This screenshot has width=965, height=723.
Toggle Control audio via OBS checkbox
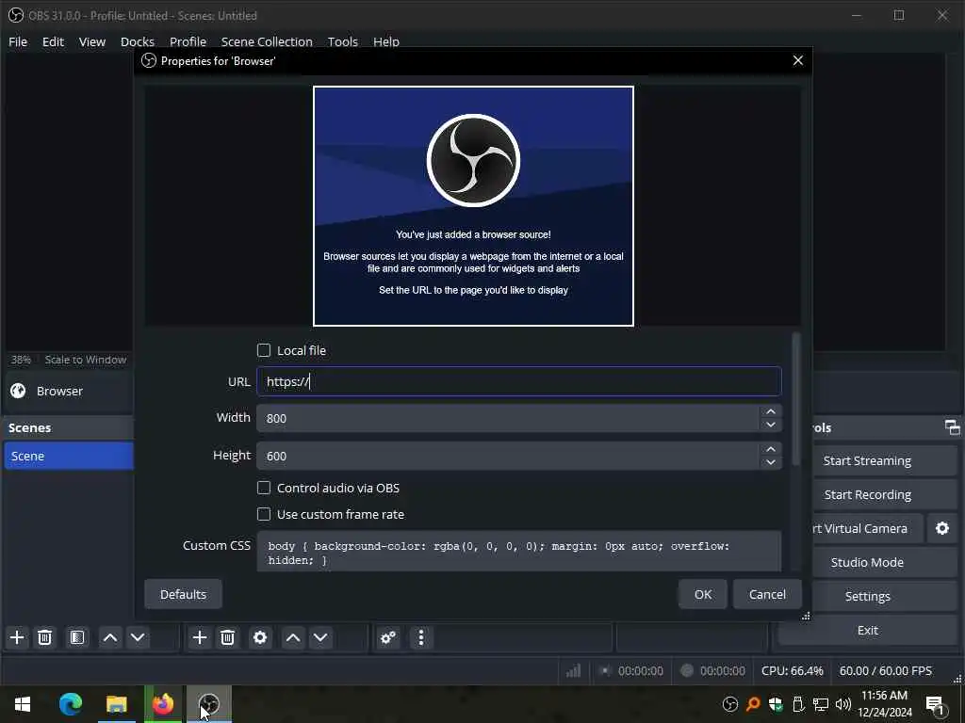(x=264, y=488)
